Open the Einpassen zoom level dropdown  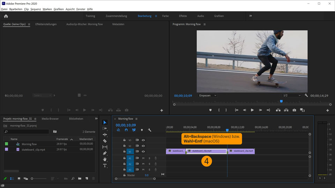(207, 95)
